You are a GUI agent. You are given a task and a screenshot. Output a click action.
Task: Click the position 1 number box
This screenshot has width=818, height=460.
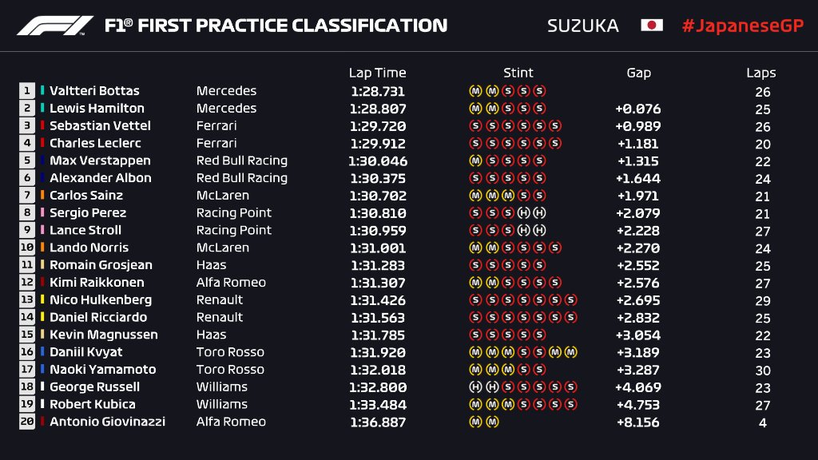click(x=27, y=91)
